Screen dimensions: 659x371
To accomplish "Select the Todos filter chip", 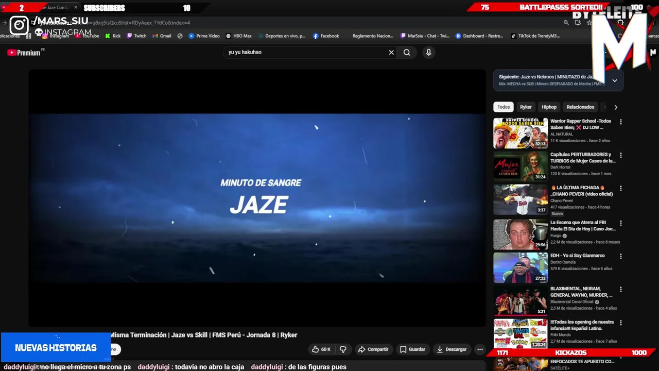I will 504,107.
